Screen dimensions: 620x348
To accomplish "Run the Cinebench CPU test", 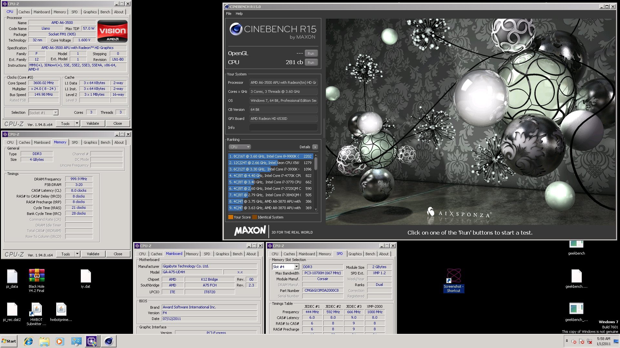I will 311,63.
